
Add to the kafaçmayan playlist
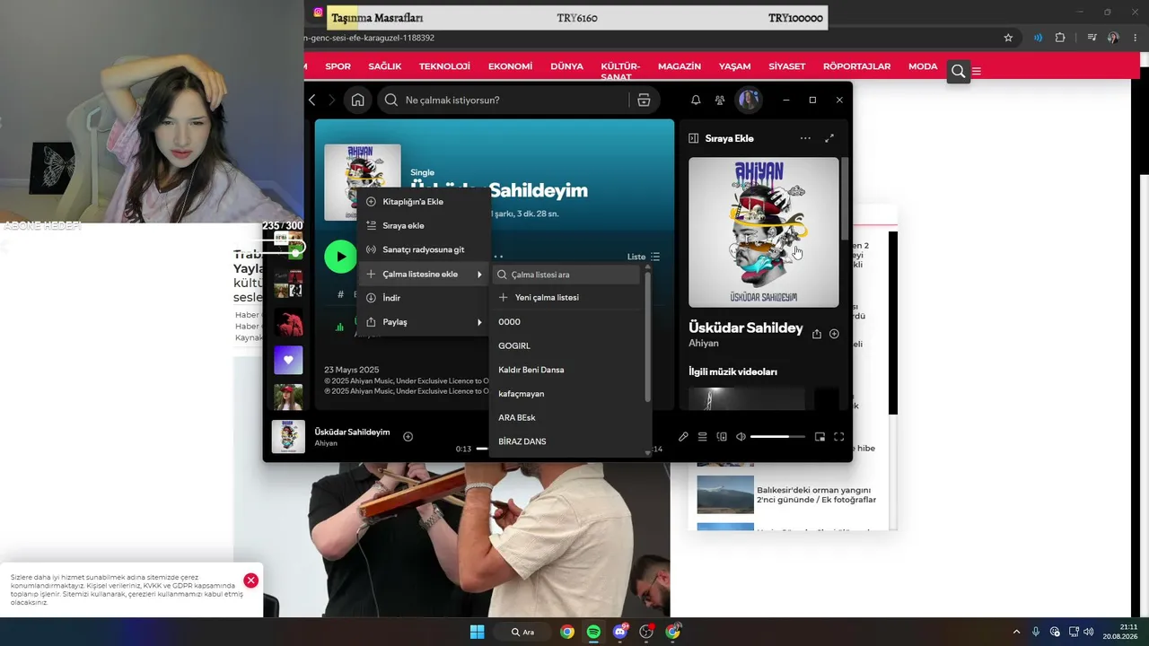(567, 394)
